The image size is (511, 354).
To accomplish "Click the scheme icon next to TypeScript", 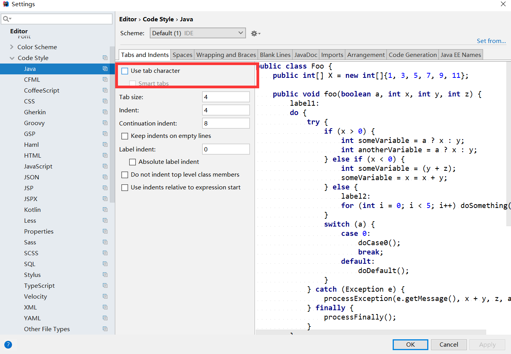I will pyautogui.click(x=105, y=285).
